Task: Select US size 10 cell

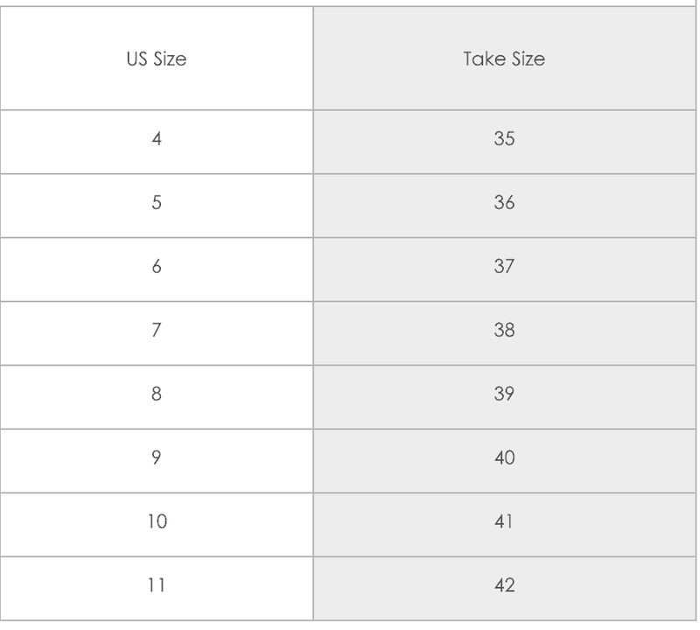Action: click(x=157, y=525)
